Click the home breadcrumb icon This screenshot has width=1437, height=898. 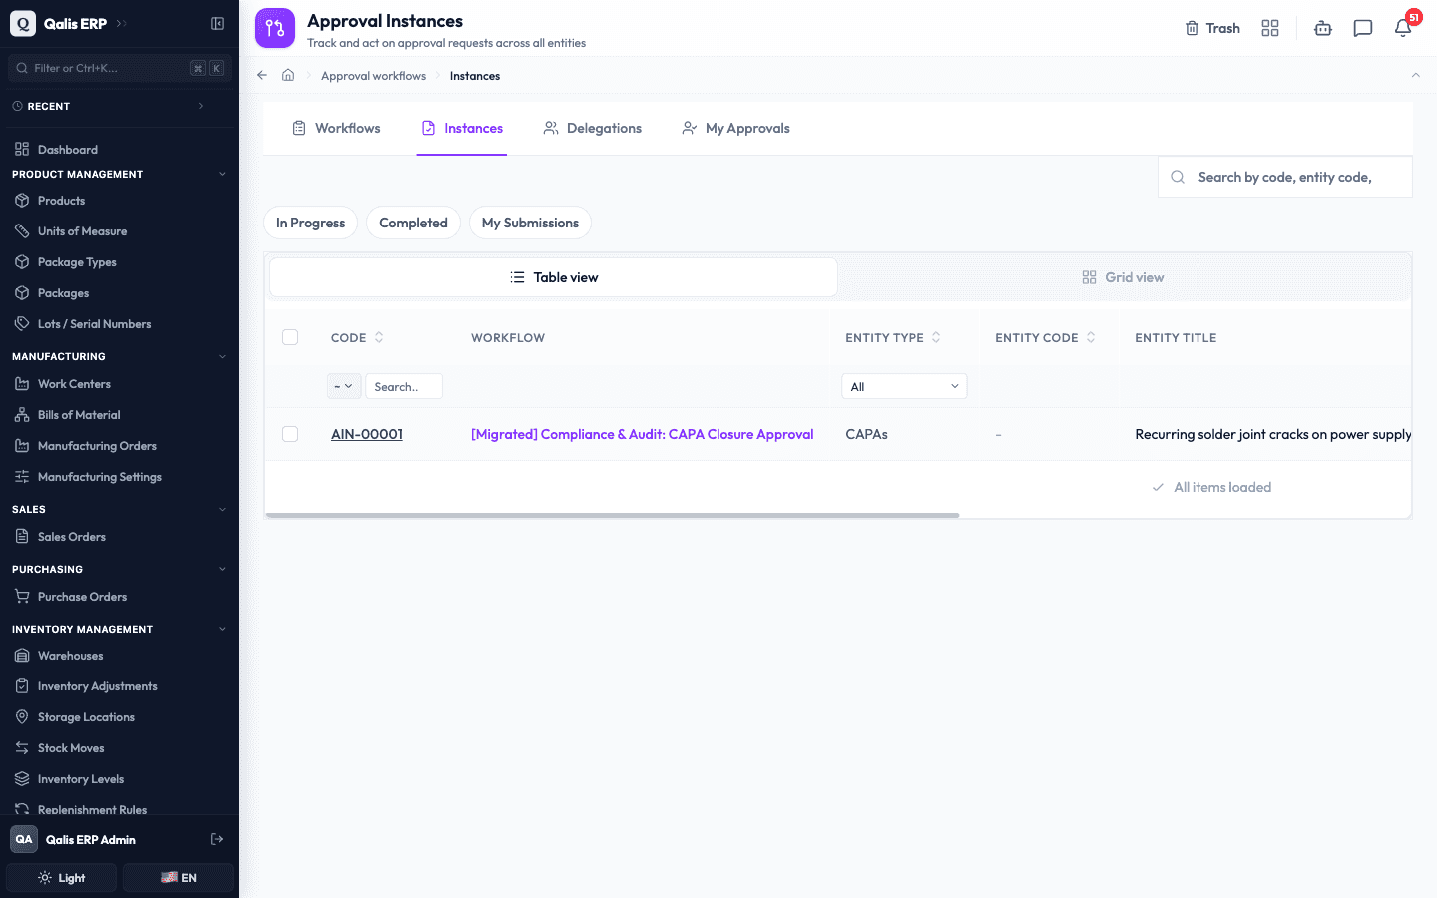(288, 75)
